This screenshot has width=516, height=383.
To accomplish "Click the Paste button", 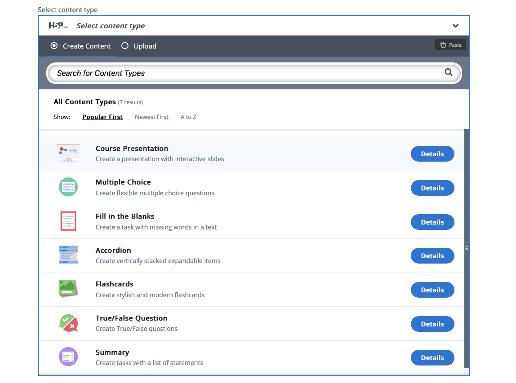I will (451, 45).
